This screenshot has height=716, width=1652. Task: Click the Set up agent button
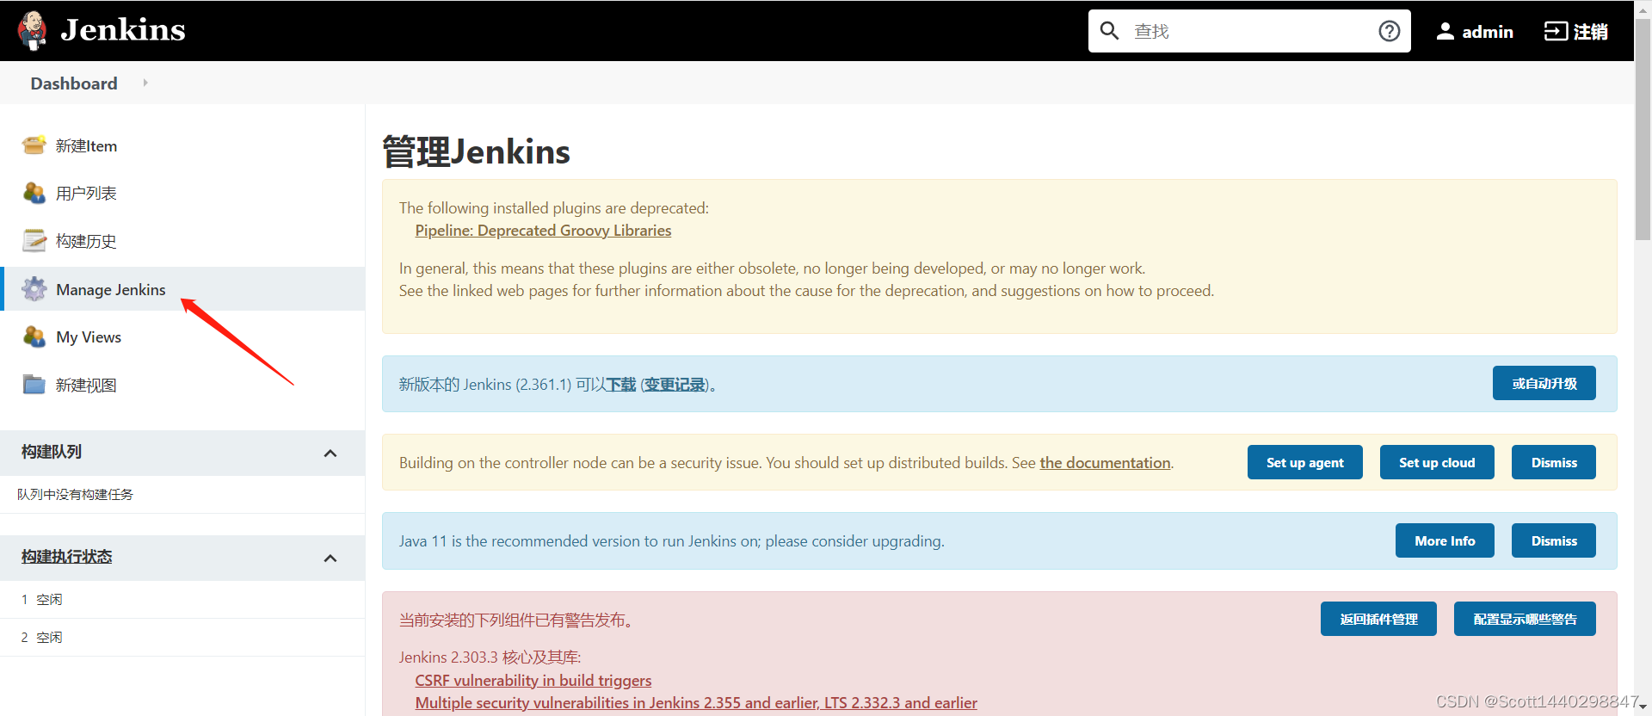click(1305, 462)
